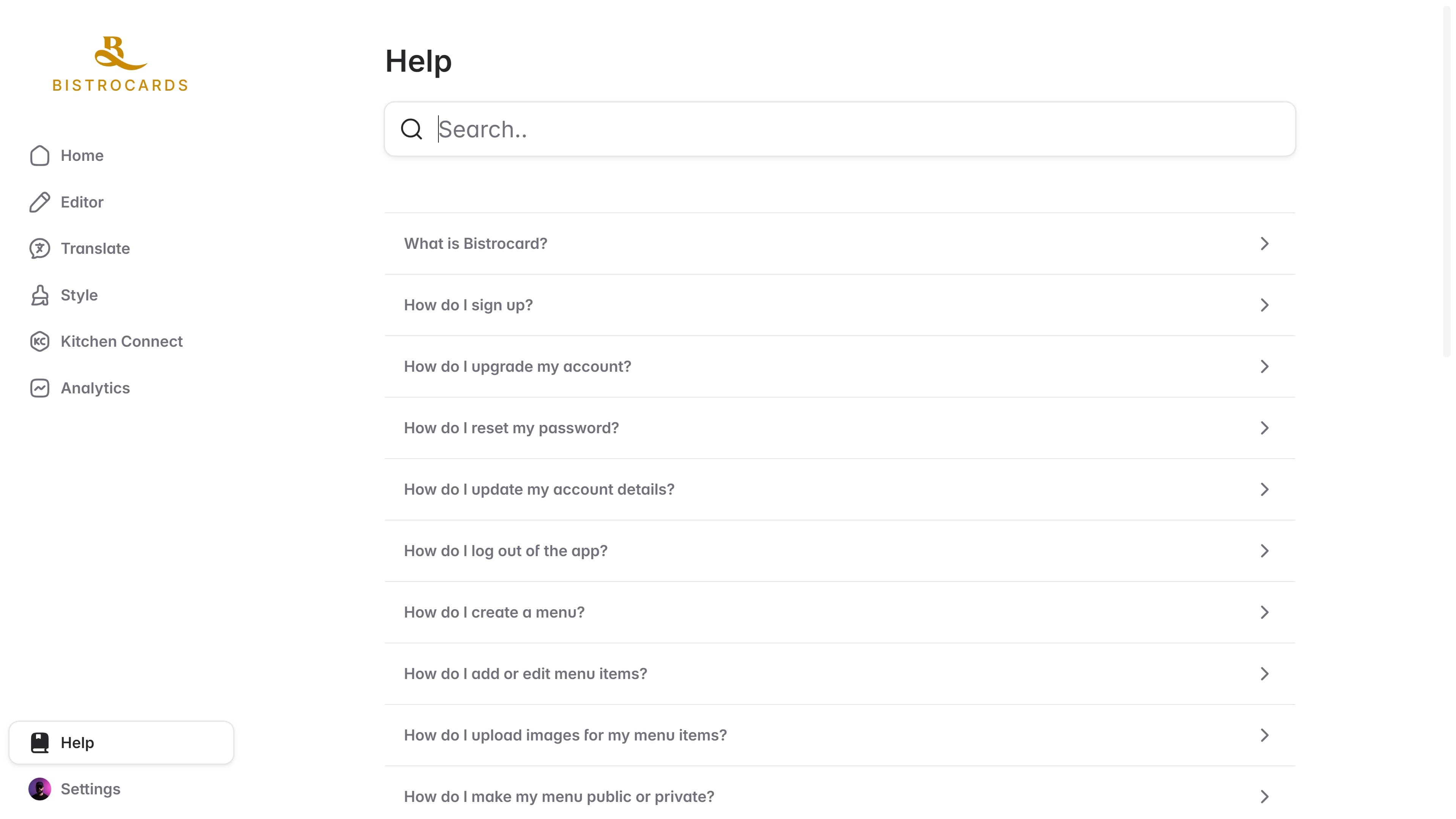Open the Settings profile avatar
The image size is (1456, 819).
point(39,789)
